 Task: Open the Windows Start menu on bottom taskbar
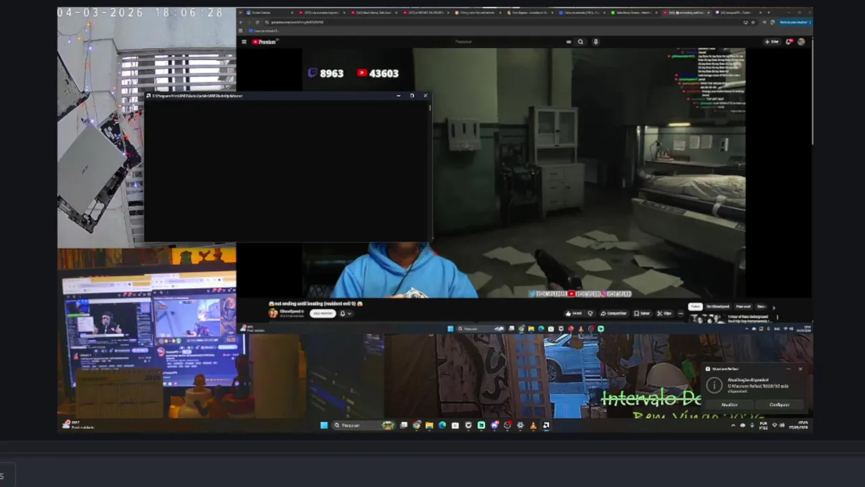click(x=324, y=425)
